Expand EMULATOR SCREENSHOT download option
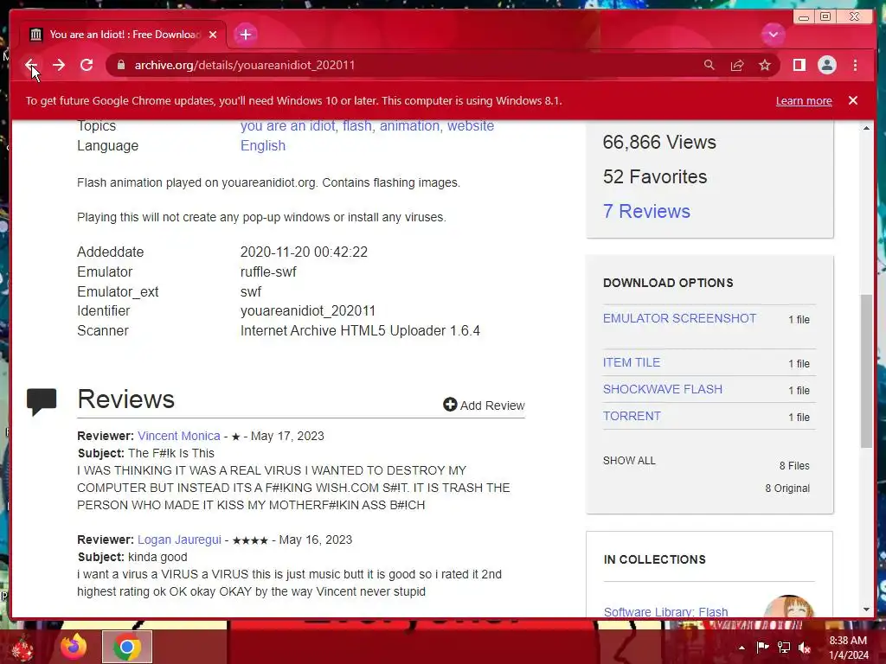The image size is (886, 664). click(679, 318)
